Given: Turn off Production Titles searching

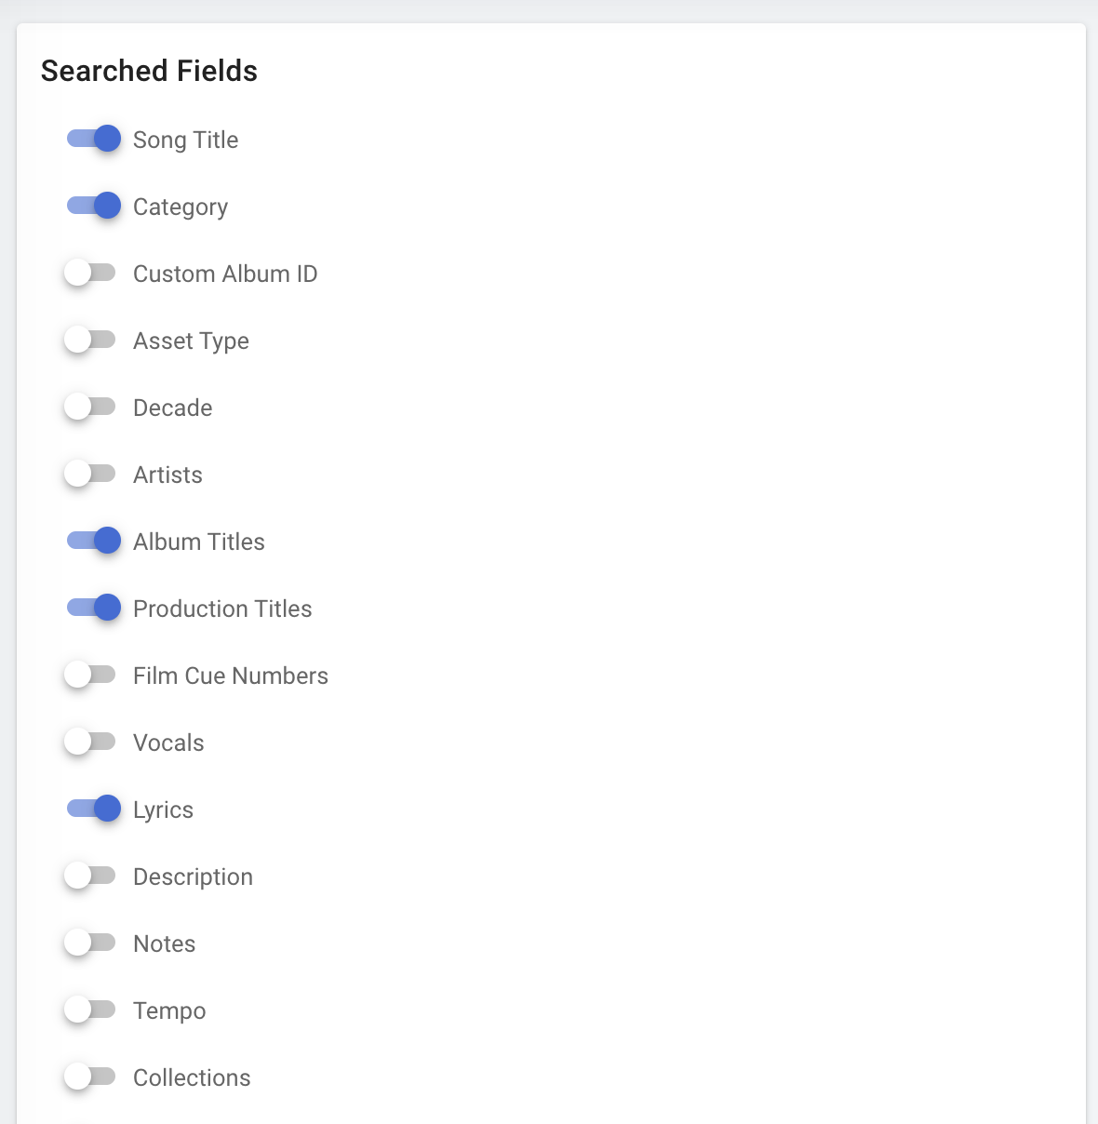Looking at the screenshot, I should click(93, 608).
